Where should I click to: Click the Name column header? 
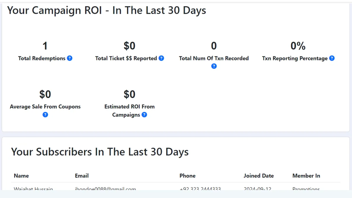(x=21, y=176)
